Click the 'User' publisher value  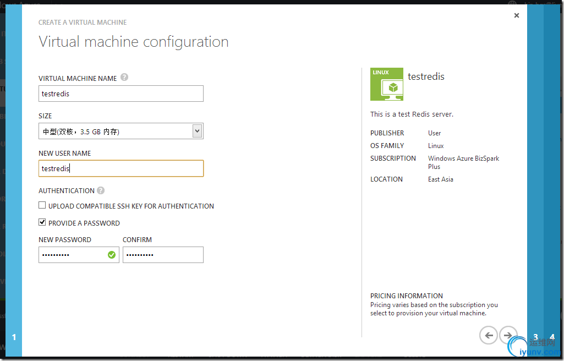point(435,133)
